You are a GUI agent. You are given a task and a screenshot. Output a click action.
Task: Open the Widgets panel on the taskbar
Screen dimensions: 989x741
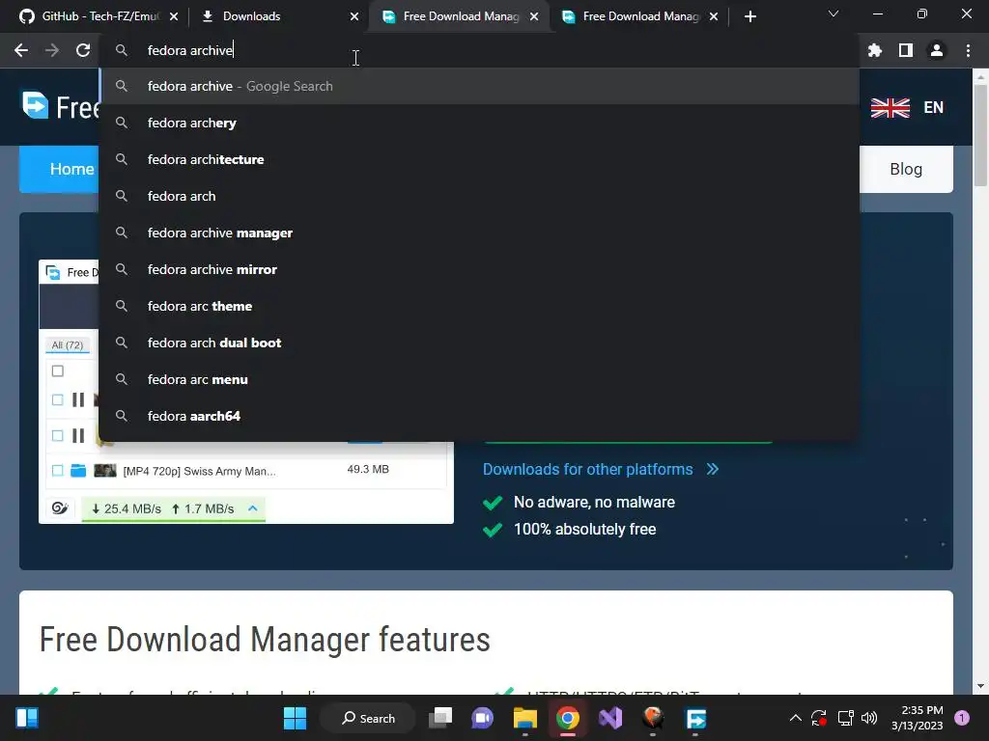27,718
